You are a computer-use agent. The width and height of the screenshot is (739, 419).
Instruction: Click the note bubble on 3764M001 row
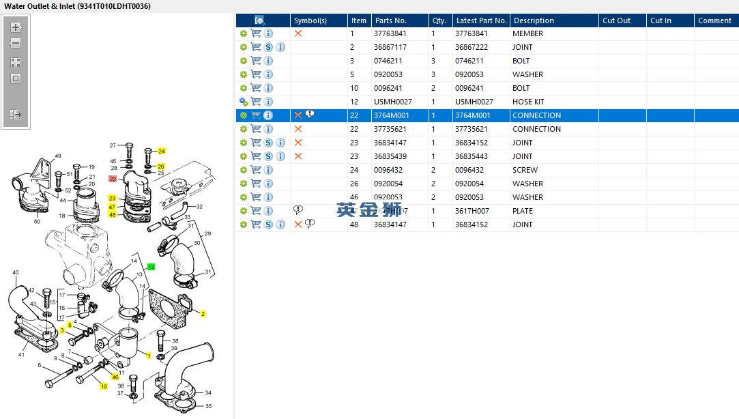(310, 115)
